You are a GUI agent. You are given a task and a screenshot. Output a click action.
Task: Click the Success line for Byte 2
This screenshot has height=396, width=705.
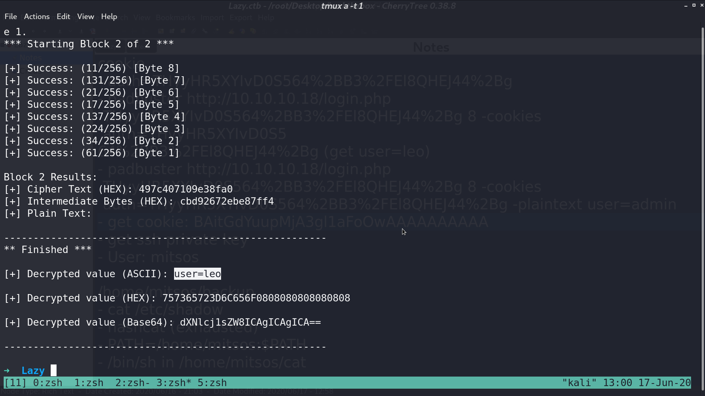pyautogui.click(x=92, y=141)
